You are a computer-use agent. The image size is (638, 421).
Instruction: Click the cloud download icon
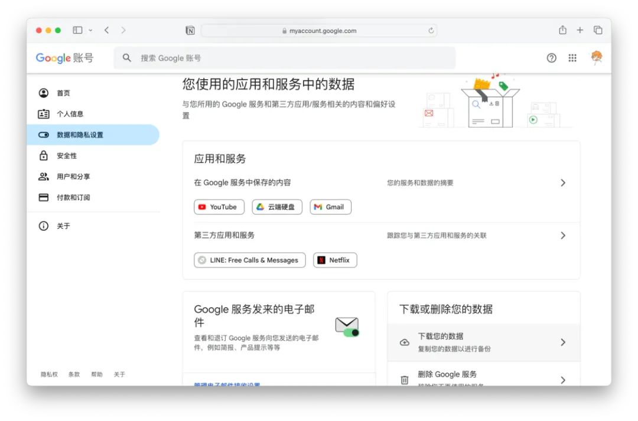point(405,342)
